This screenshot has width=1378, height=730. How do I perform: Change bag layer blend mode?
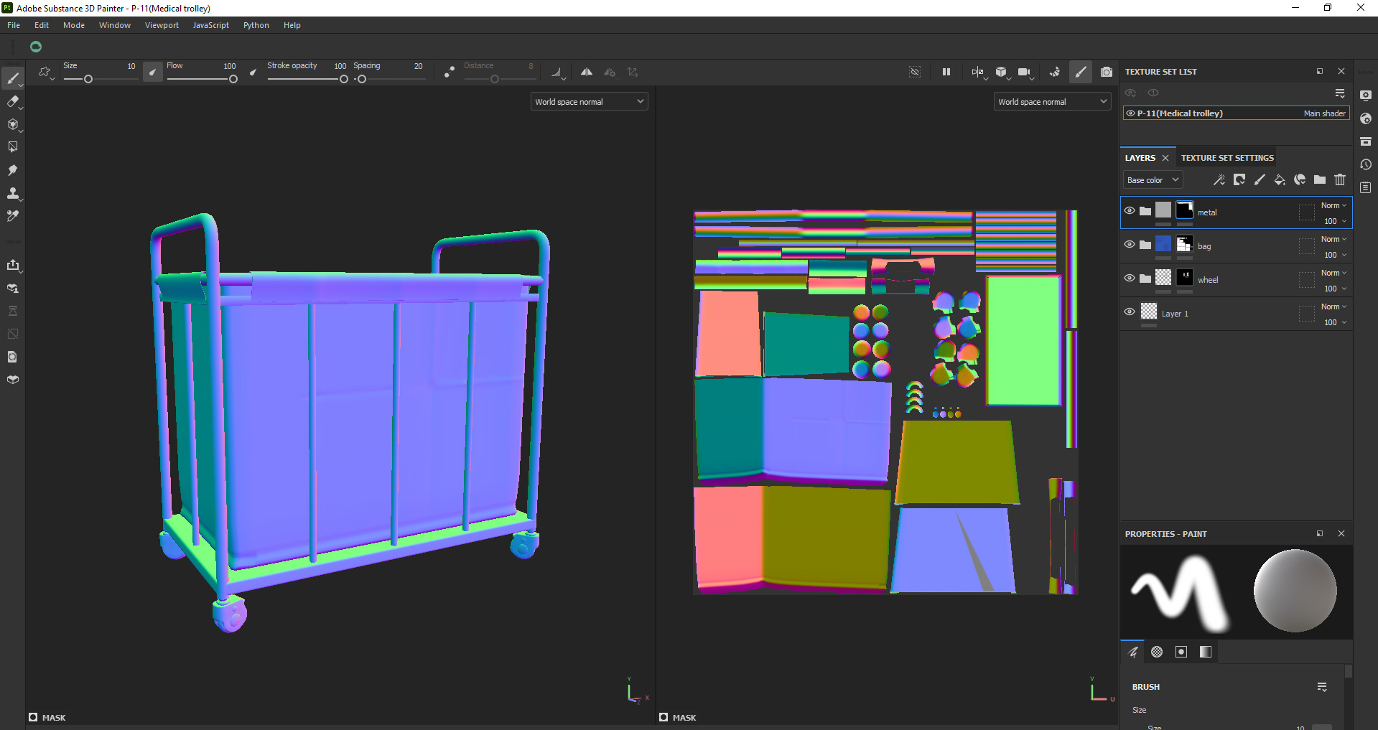point(1333,239)
